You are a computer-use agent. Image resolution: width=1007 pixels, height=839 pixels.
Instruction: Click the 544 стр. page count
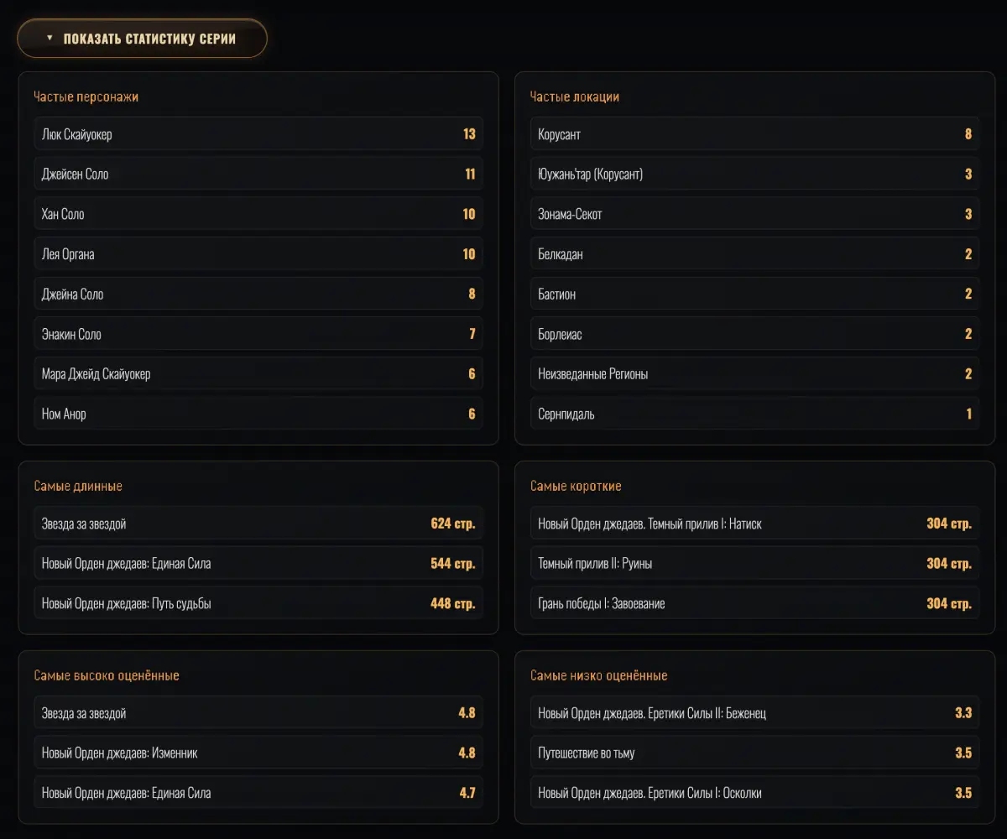coord(453,564)
